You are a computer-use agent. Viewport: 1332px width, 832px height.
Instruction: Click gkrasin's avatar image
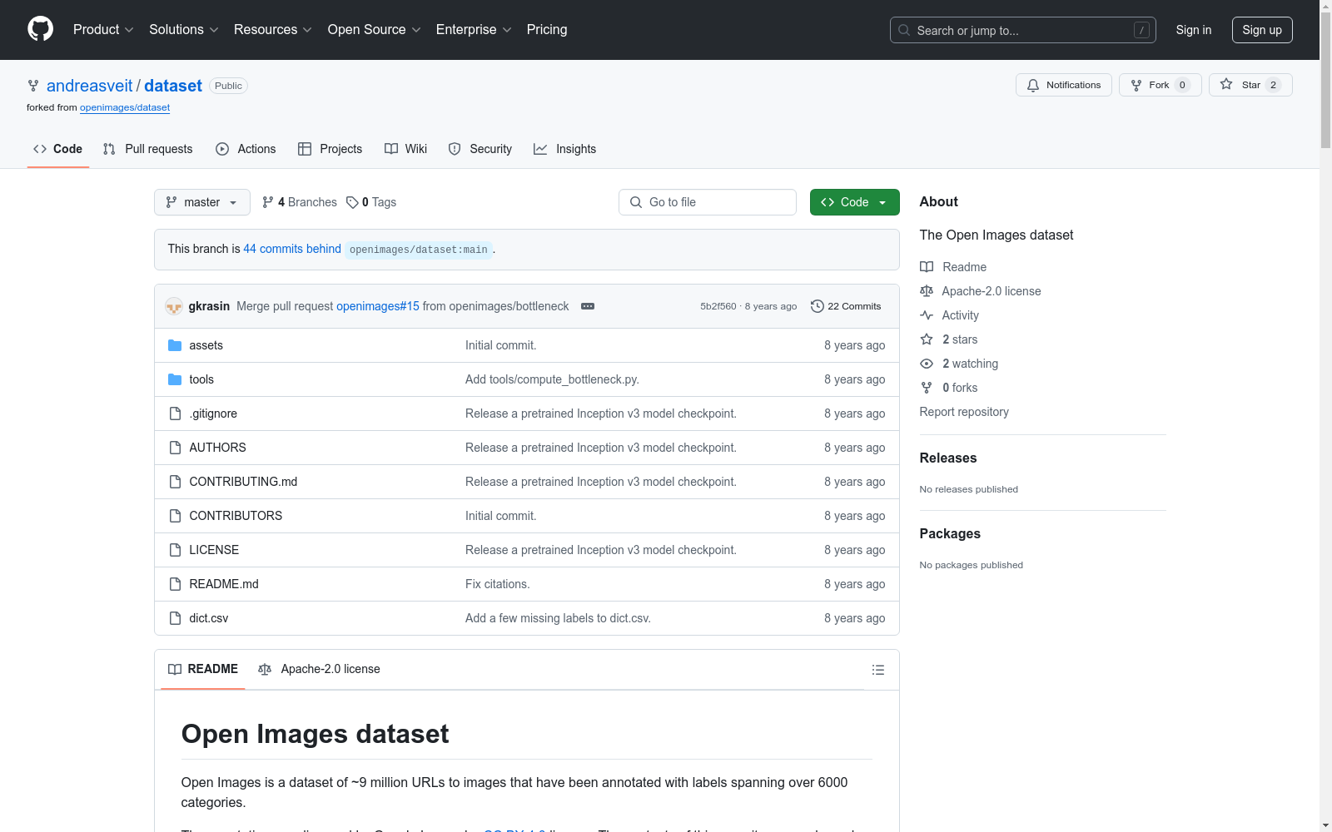pyautogui.click(x=174, y=306)
